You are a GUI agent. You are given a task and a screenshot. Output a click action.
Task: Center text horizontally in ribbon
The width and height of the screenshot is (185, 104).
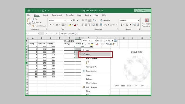click(86, 25)
